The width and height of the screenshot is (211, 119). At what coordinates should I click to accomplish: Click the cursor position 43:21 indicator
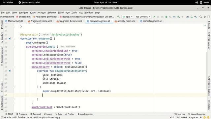point(172,118)
